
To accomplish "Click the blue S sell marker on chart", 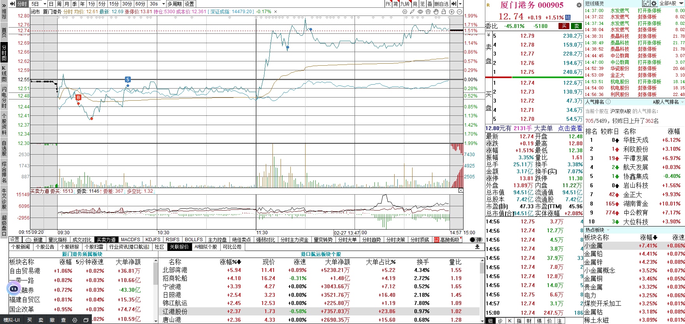I will (x=128, y=80).
